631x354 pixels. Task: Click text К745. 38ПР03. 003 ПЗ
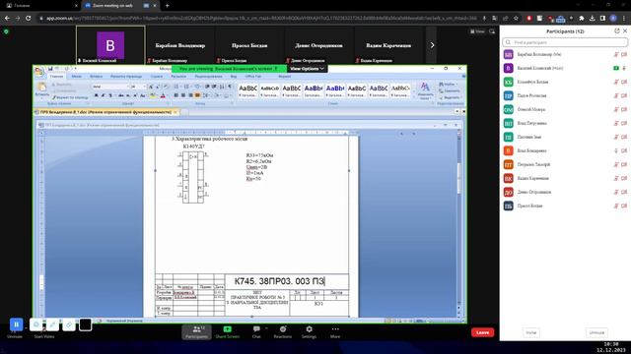coord(279,281)
